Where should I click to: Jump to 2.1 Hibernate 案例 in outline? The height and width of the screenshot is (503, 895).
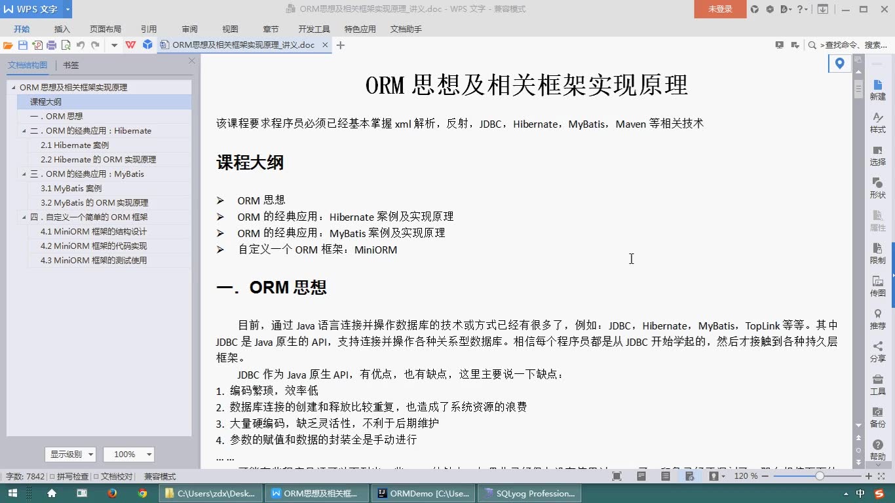(75, 145)
